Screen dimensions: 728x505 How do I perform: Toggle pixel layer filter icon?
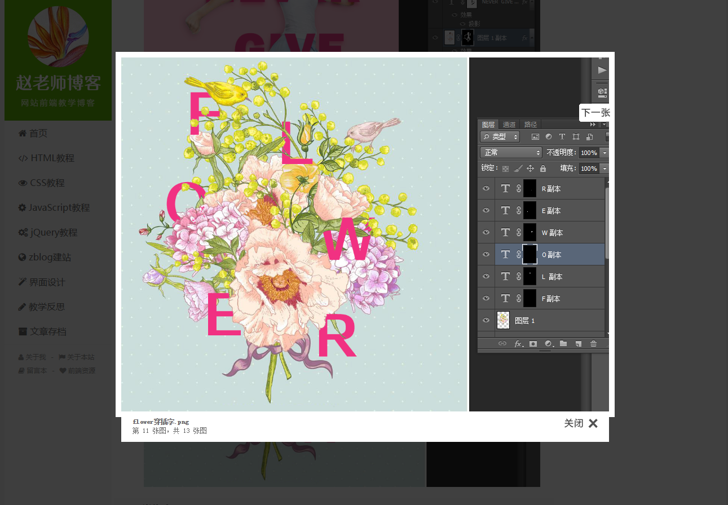tap(535, 136)
